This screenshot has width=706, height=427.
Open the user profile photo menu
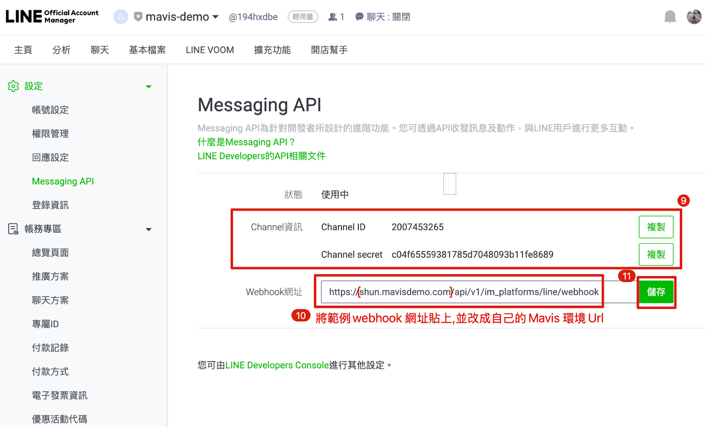click(694, 17)
